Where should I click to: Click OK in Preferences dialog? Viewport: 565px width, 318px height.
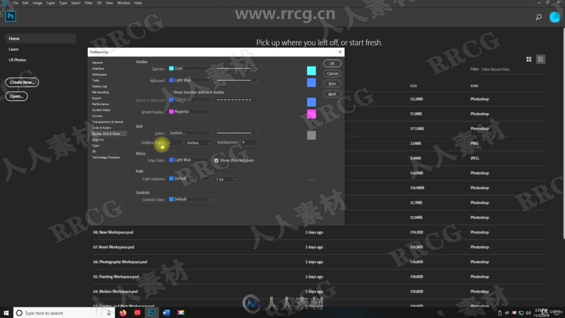(x=332, y=64)
